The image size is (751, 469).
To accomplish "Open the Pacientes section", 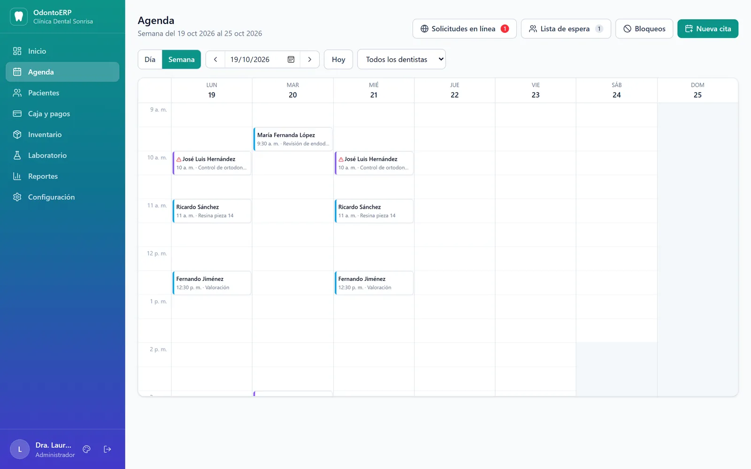I will (62, 93).
